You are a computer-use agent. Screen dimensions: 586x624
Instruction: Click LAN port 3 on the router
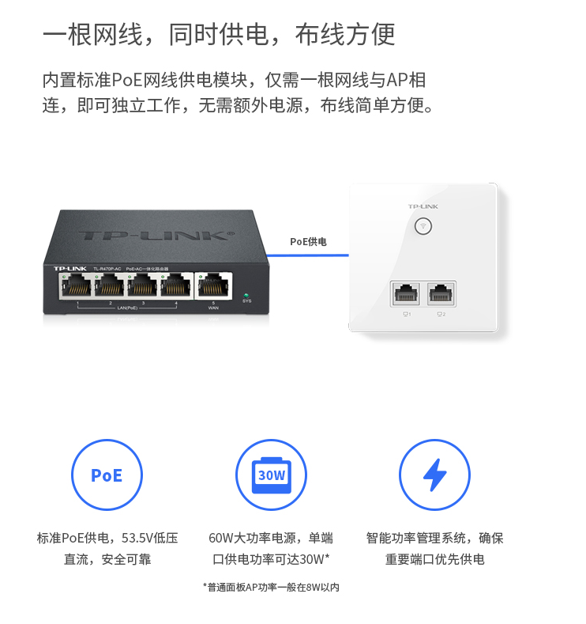point(142,286)
